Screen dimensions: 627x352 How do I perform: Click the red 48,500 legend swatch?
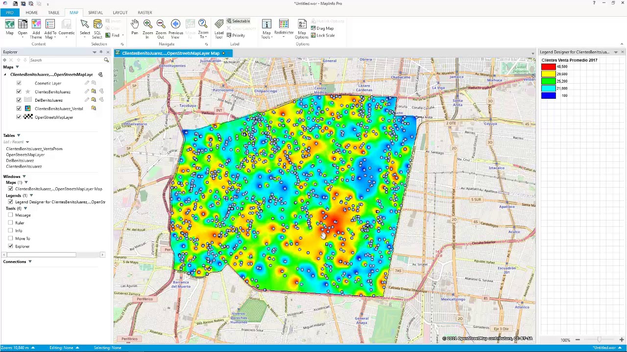point(548,66)
